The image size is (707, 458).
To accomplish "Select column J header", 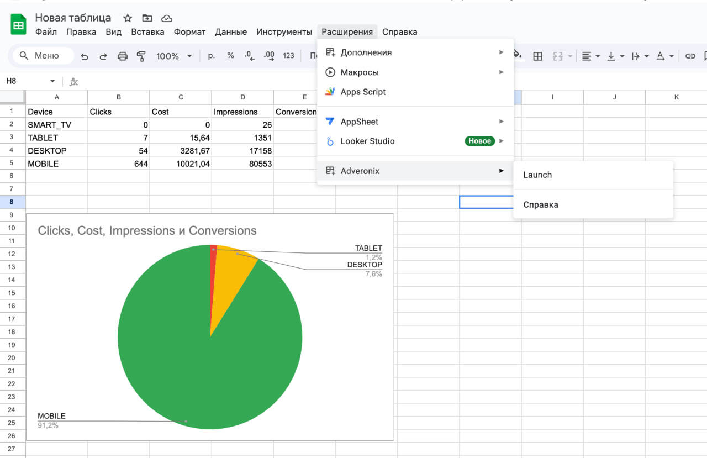I will (x=614, y=97).
